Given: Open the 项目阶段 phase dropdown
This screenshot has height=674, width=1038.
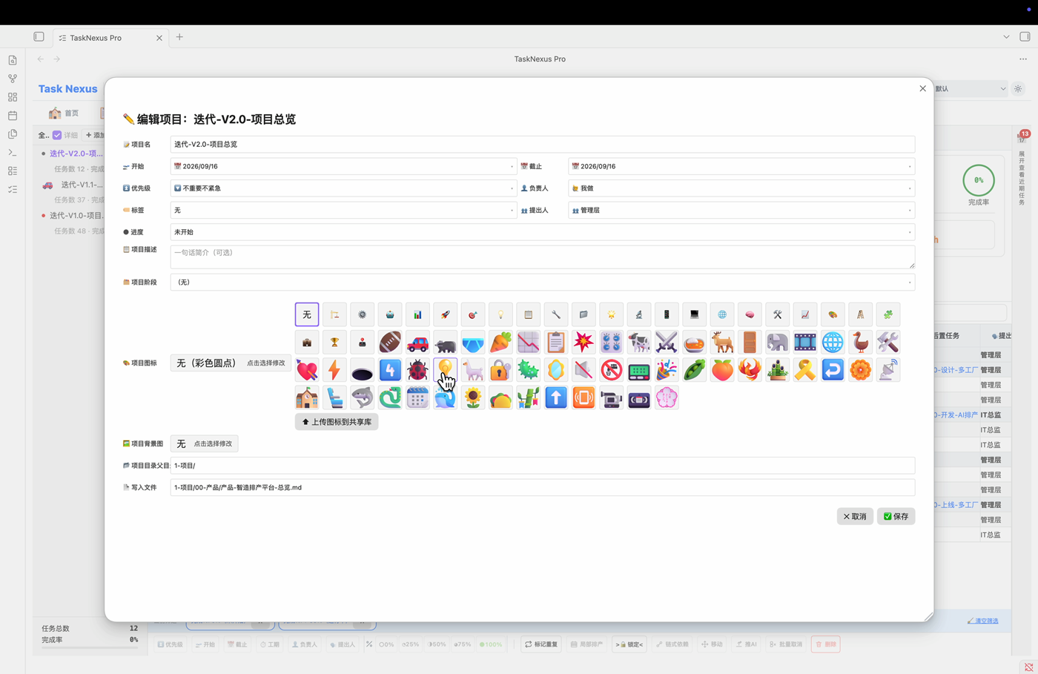Looking at the screenshot, I should 543,282.
